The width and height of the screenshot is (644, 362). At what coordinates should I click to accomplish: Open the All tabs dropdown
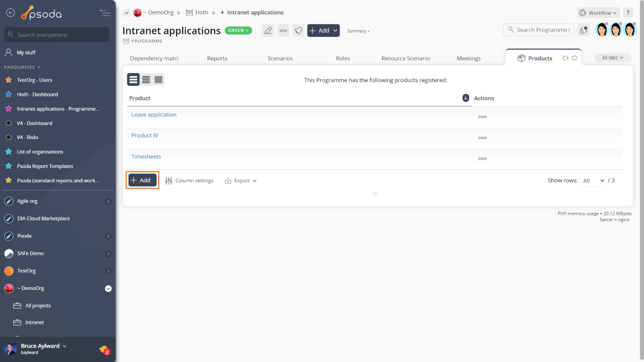(x=613, y=58)
